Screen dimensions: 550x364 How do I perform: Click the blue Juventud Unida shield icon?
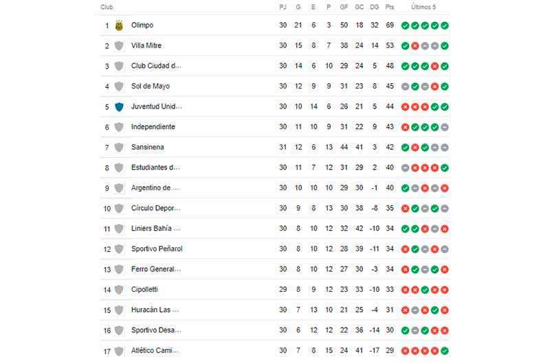coord(119,107)
